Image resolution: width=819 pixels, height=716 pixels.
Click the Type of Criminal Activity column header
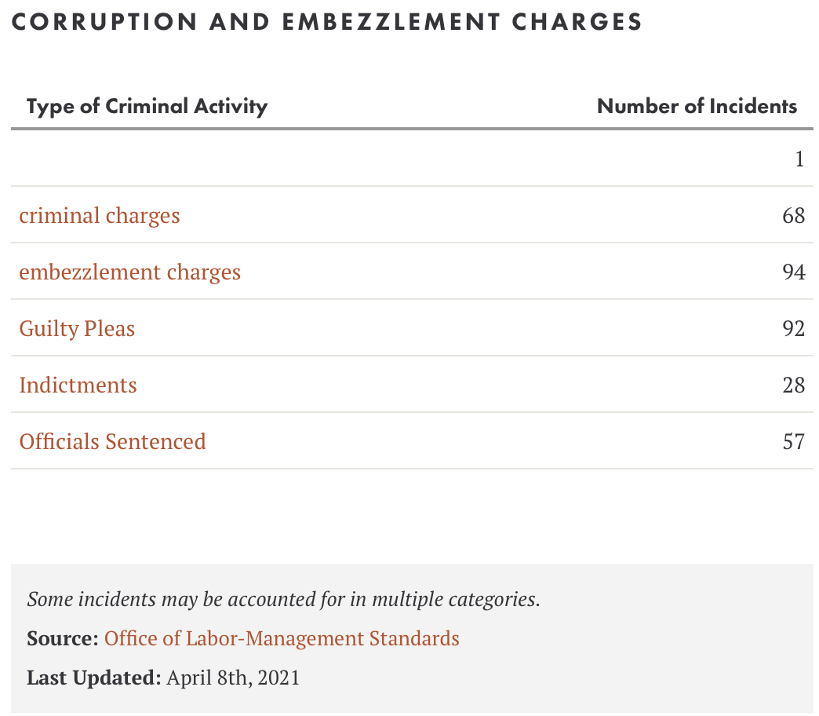click(x=147, y=107)
